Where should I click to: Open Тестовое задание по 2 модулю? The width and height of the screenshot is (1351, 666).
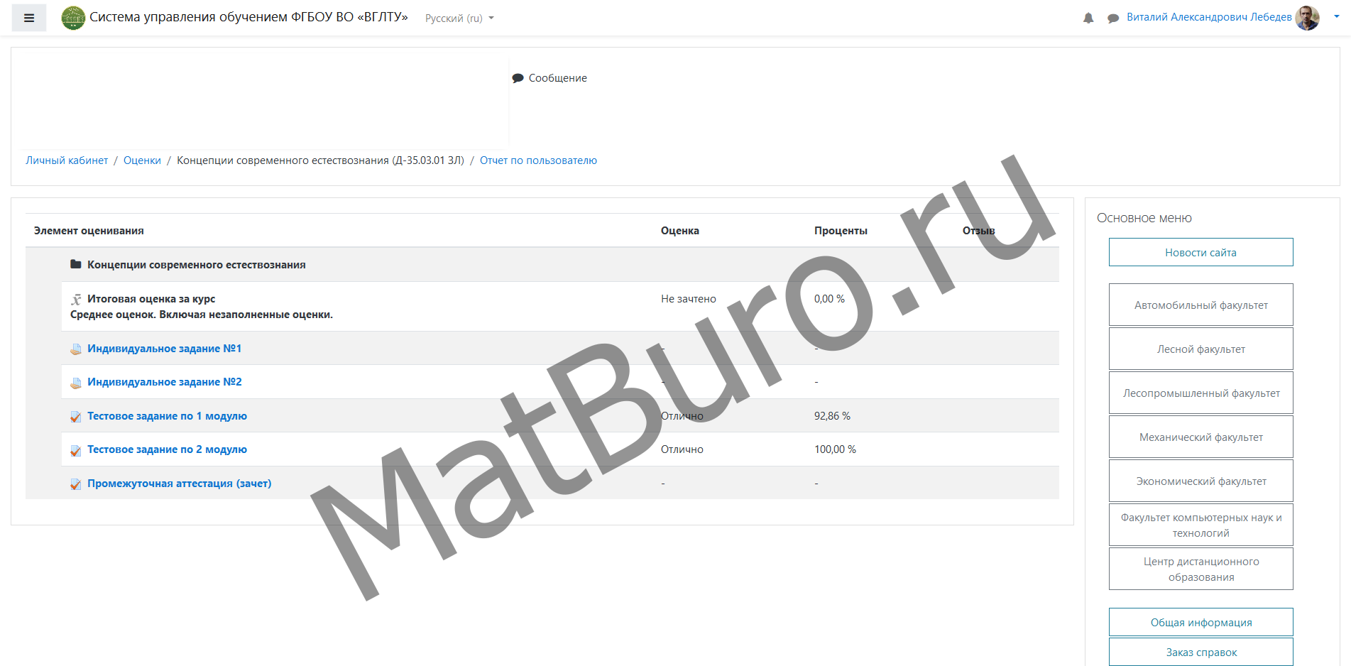pyautogui.click(x=167, y=449)
